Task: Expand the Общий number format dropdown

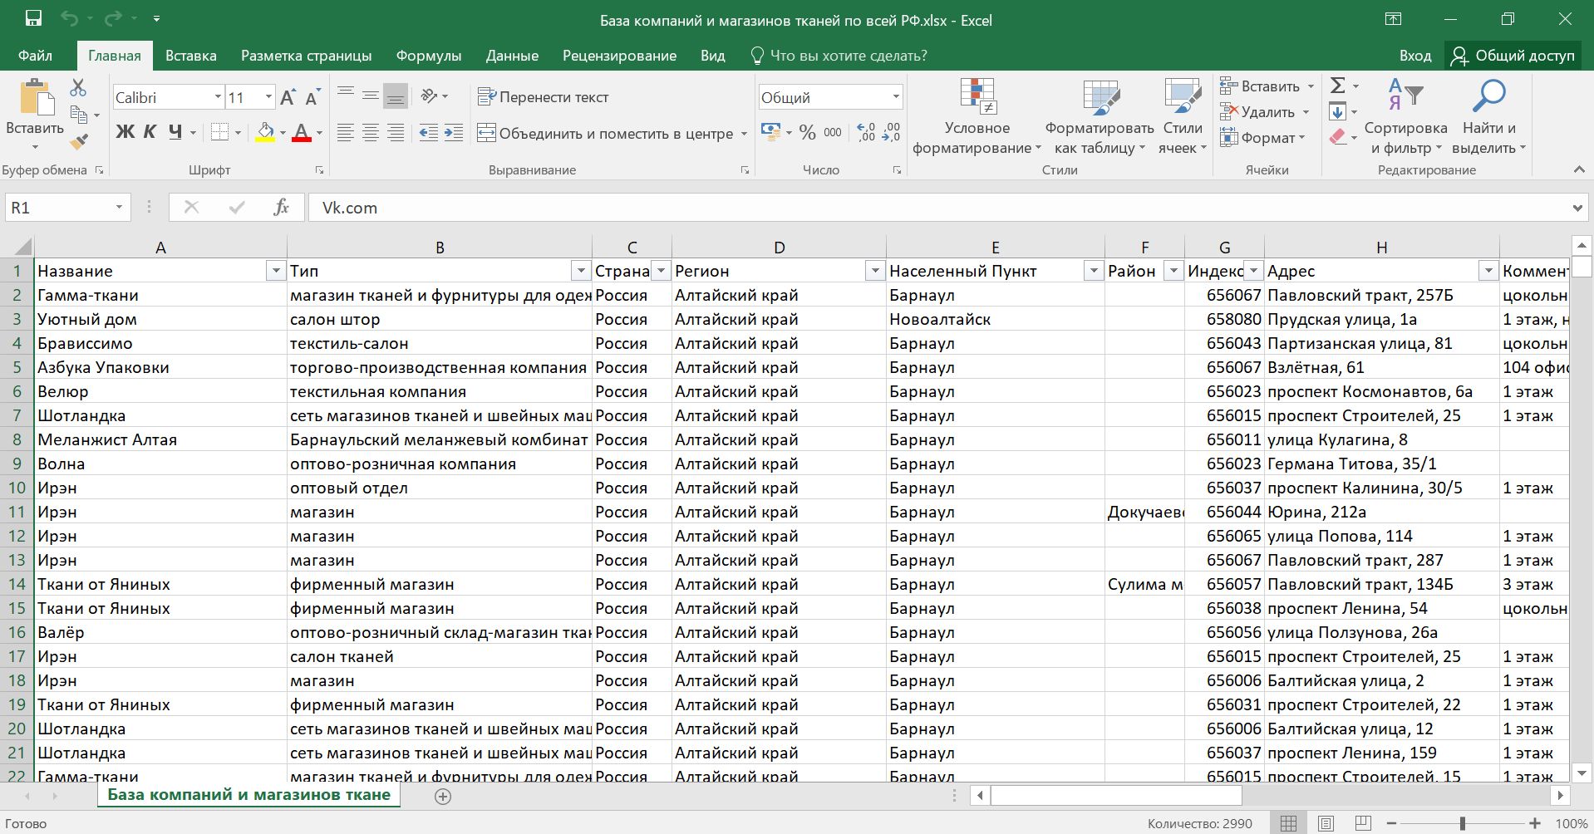Action: [x=895, y=97]
